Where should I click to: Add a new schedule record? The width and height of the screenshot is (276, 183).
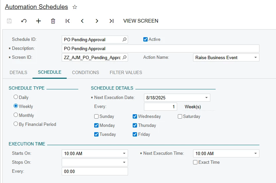tap(38, 21)
